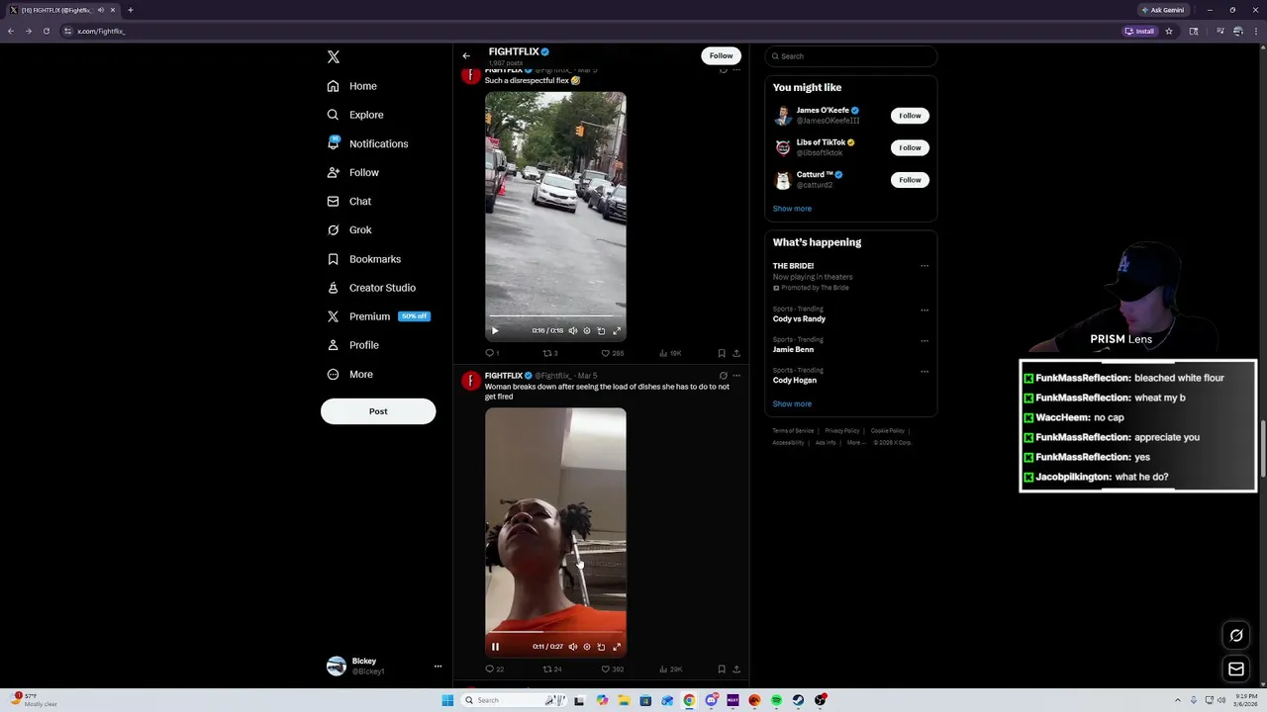
Task: Mute the dishes video (0:11 / 0:27)
Action: coord(572,647)
